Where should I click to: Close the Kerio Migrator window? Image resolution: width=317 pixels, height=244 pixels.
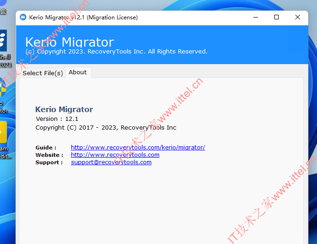(297, 17)
